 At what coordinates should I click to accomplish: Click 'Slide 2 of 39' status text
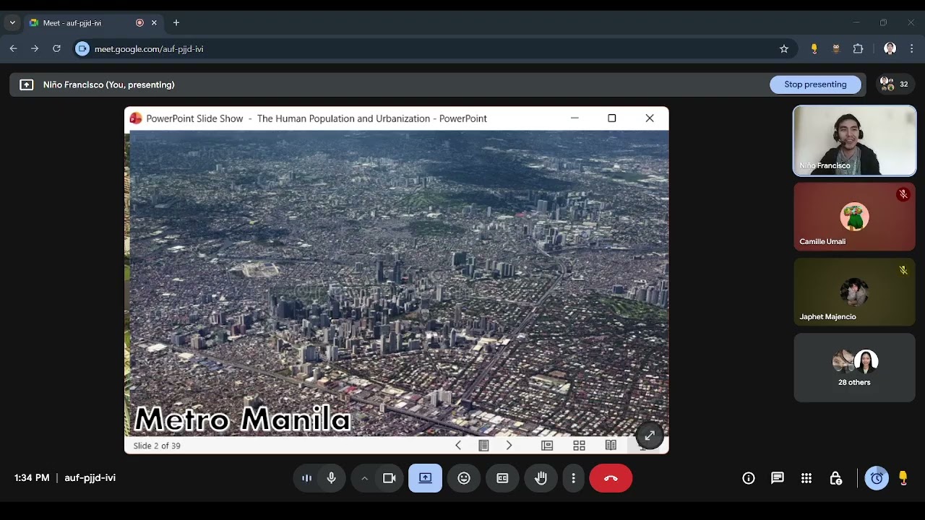pos(157,446)
